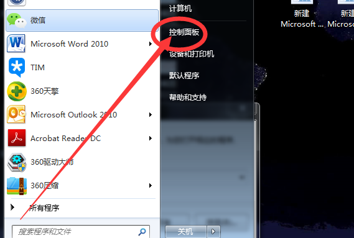
Task: Select 360驱动大师 text label
Action: pos(52,162)
